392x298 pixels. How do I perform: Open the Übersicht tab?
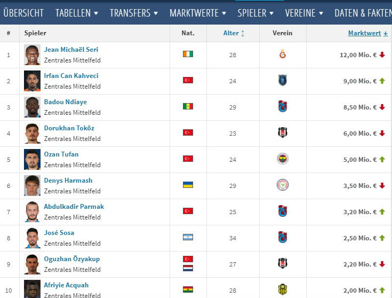tap(23, 13)
